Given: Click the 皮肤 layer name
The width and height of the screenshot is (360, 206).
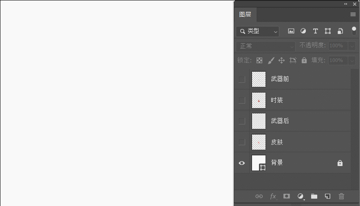Looking at the screenshot, I should (x=277, y=142).
